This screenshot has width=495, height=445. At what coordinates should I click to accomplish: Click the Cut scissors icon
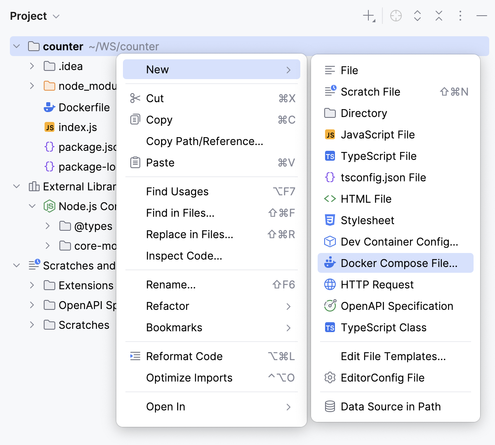tap(135, 98)
